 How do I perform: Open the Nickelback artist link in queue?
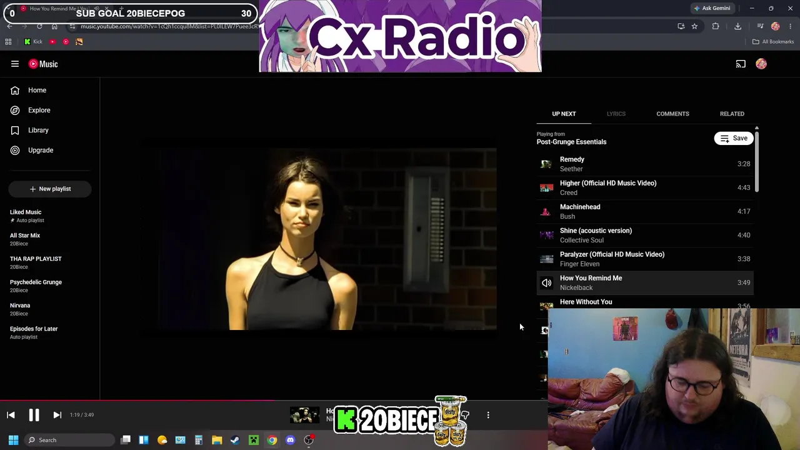click(x=576, y=287)
